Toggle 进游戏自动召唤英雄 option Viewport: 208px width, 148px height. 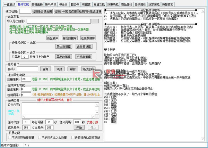tap(72, 137)
